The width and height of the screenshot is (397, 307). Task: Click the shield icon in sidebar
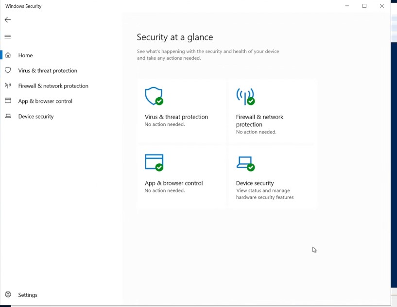tap(8, 70)
